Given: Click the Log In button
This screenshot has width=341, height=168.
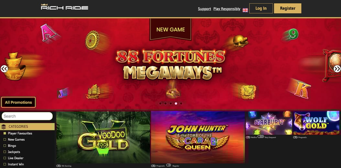Looking at the screenshot, I should point(261,8).
